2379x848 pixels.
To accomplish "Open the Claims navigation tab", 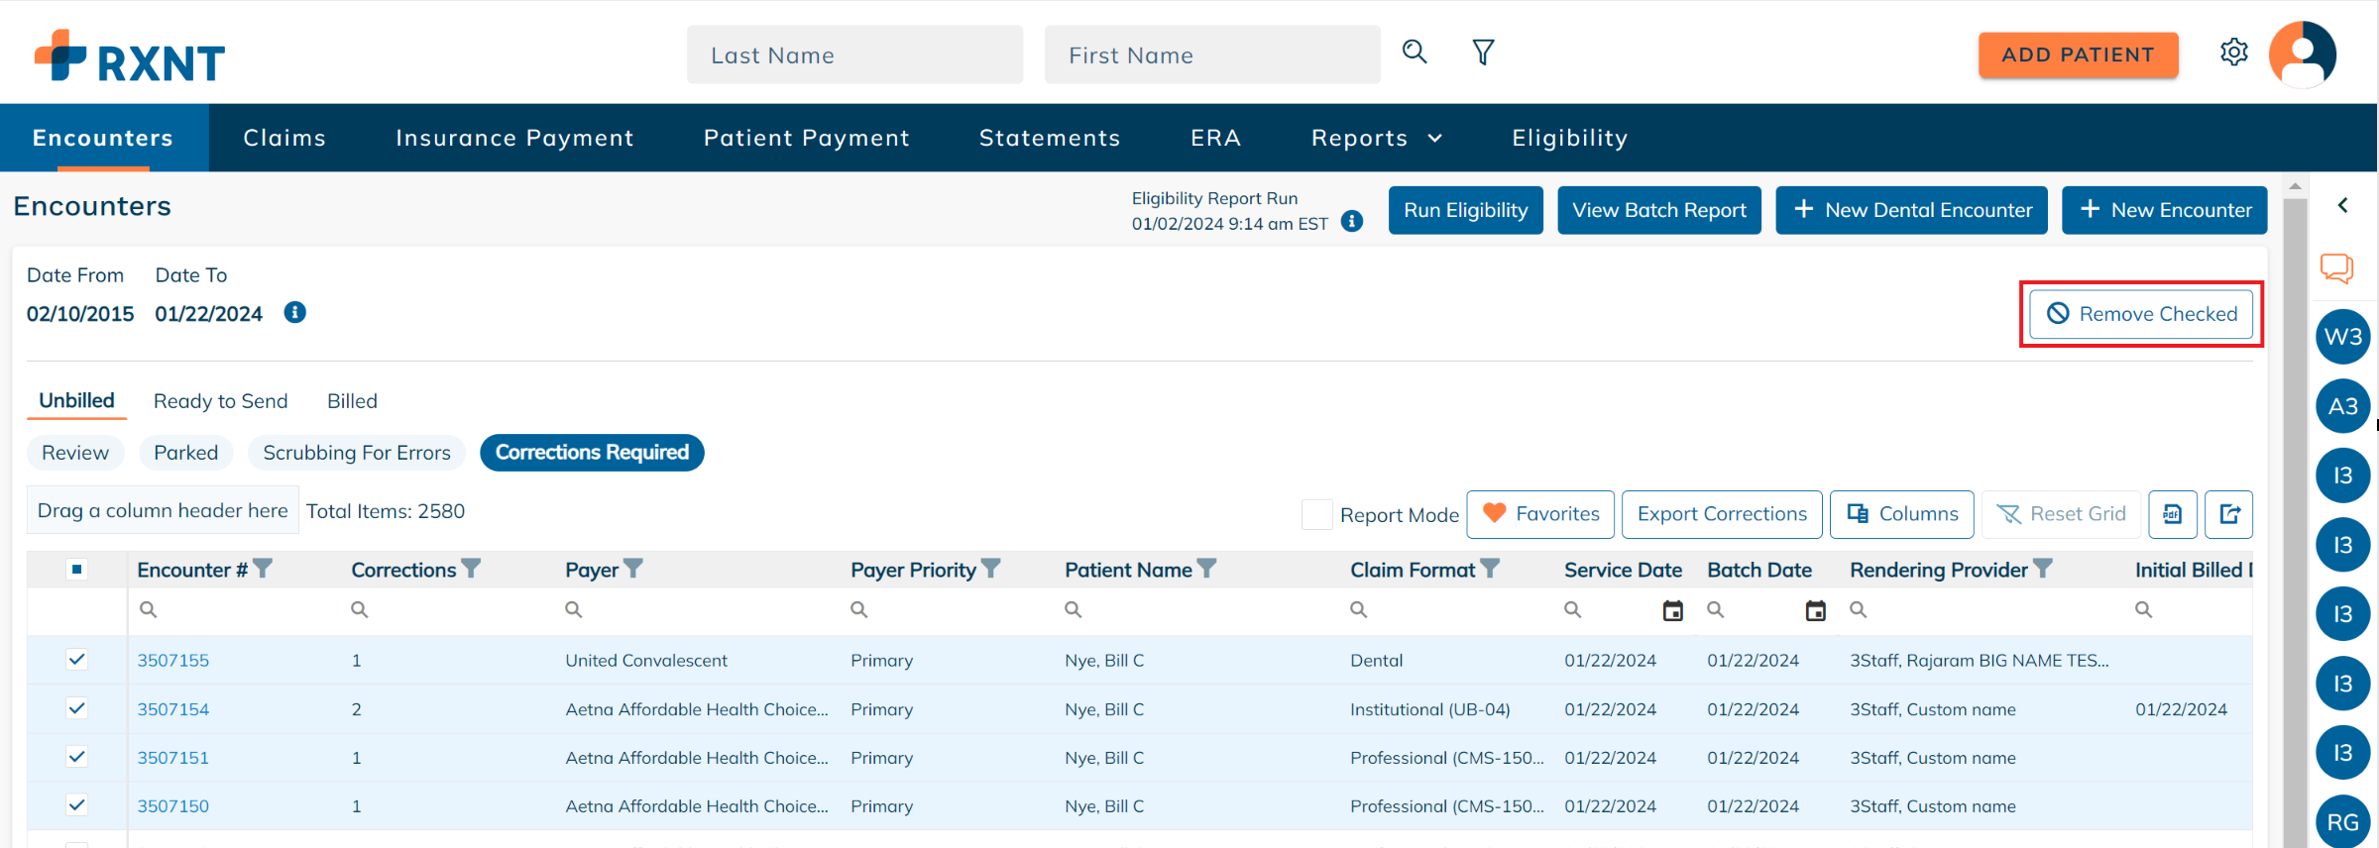I will [284, 139].
